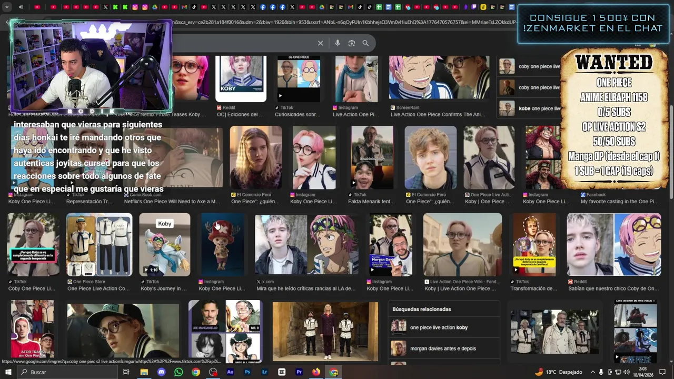The height and width of the screenshot is (379, 674).
Task: Select related search 'kobe one piece live'
Action: pyautogui.click(x=530, y=108)
